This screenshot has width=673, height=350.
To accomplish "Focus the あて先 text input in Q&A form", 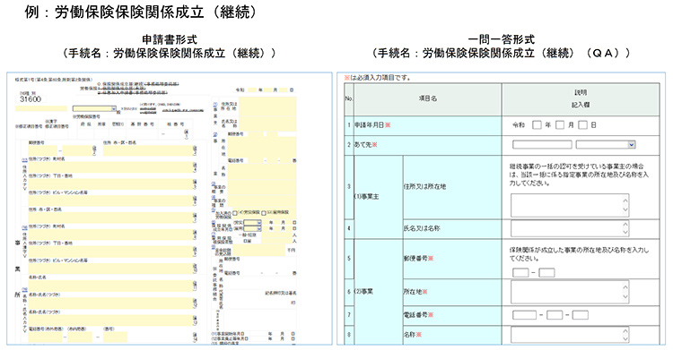I will [542, 145].
